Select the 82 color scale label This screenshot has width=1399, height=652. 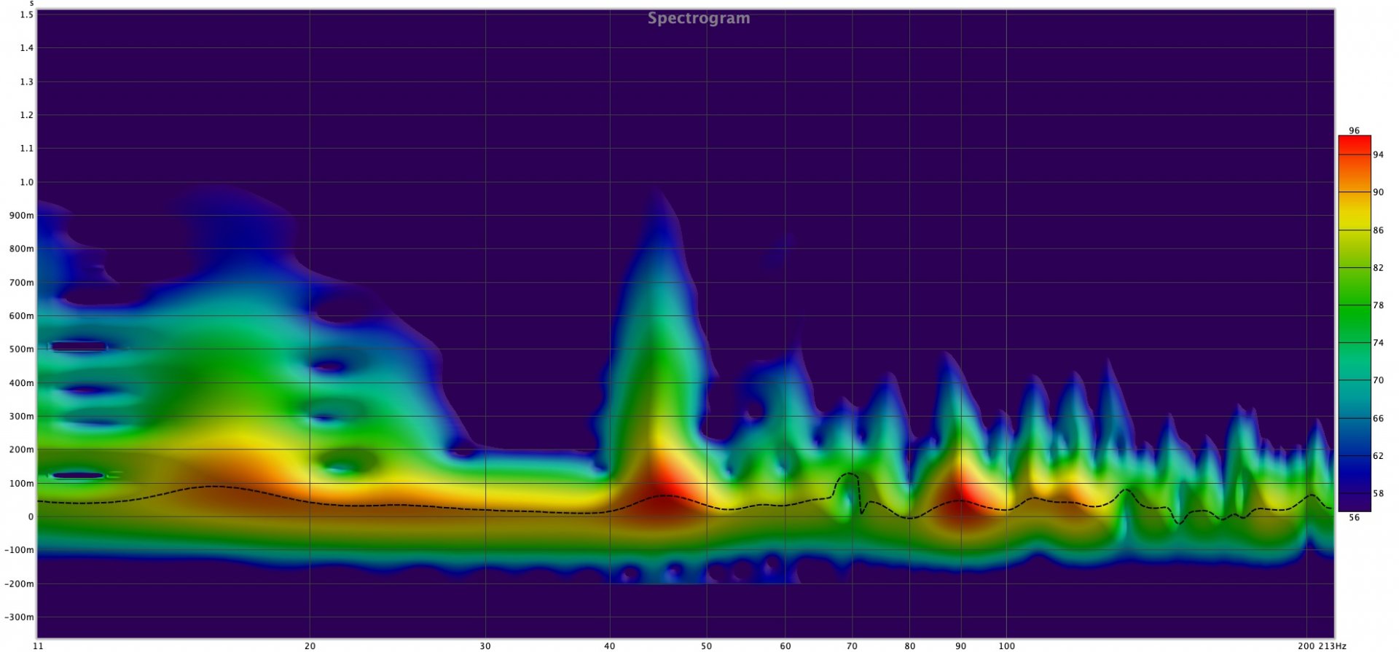[x=1378, y=268]
